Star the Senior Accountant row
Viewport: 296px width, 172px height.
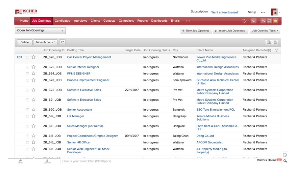tap(34, 109)
